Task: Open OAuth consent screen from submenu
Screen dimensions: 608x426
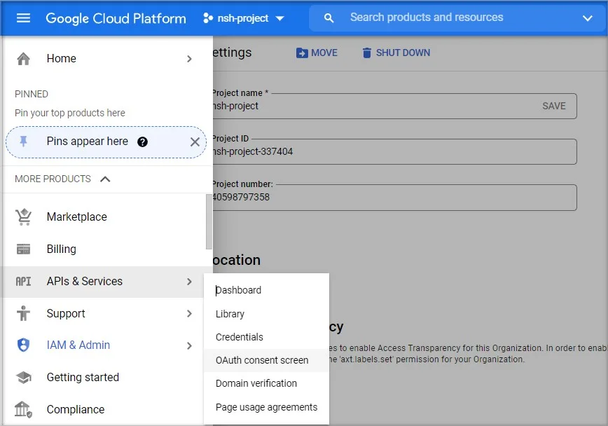Action: coord(262,360)
